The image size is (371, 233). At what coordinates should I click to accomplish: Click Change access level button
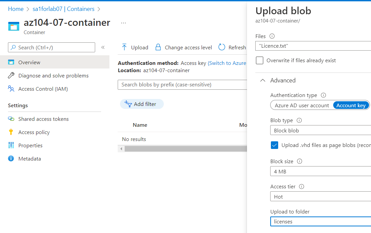184,47
